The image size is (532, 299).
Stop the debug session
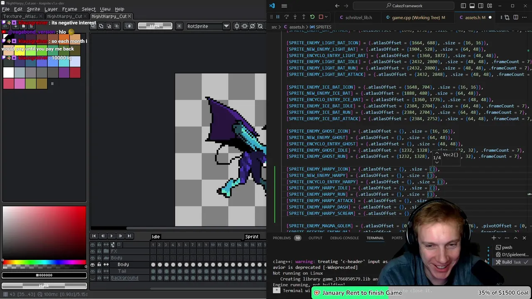point(321,17)
